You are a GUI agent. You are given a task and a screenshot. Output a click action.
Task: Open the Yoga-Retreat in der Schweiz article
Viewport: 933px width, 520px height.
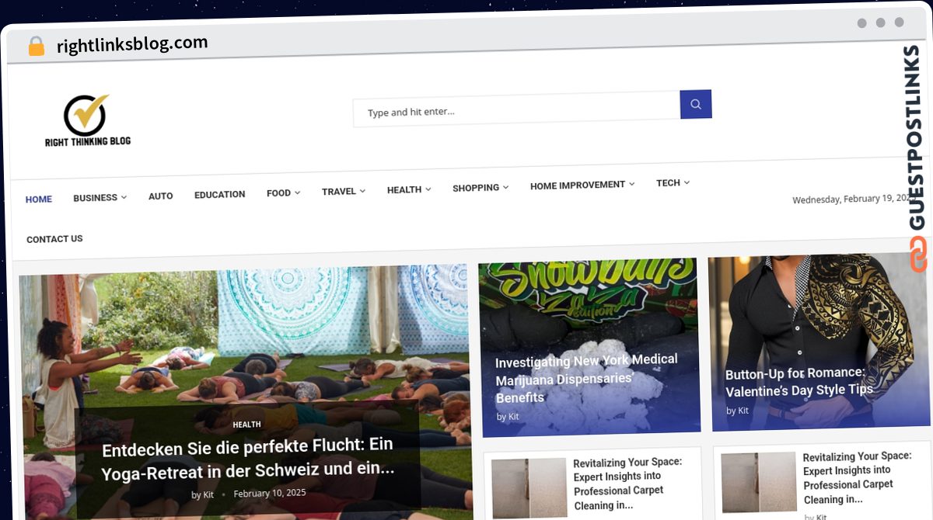point(248,458)
